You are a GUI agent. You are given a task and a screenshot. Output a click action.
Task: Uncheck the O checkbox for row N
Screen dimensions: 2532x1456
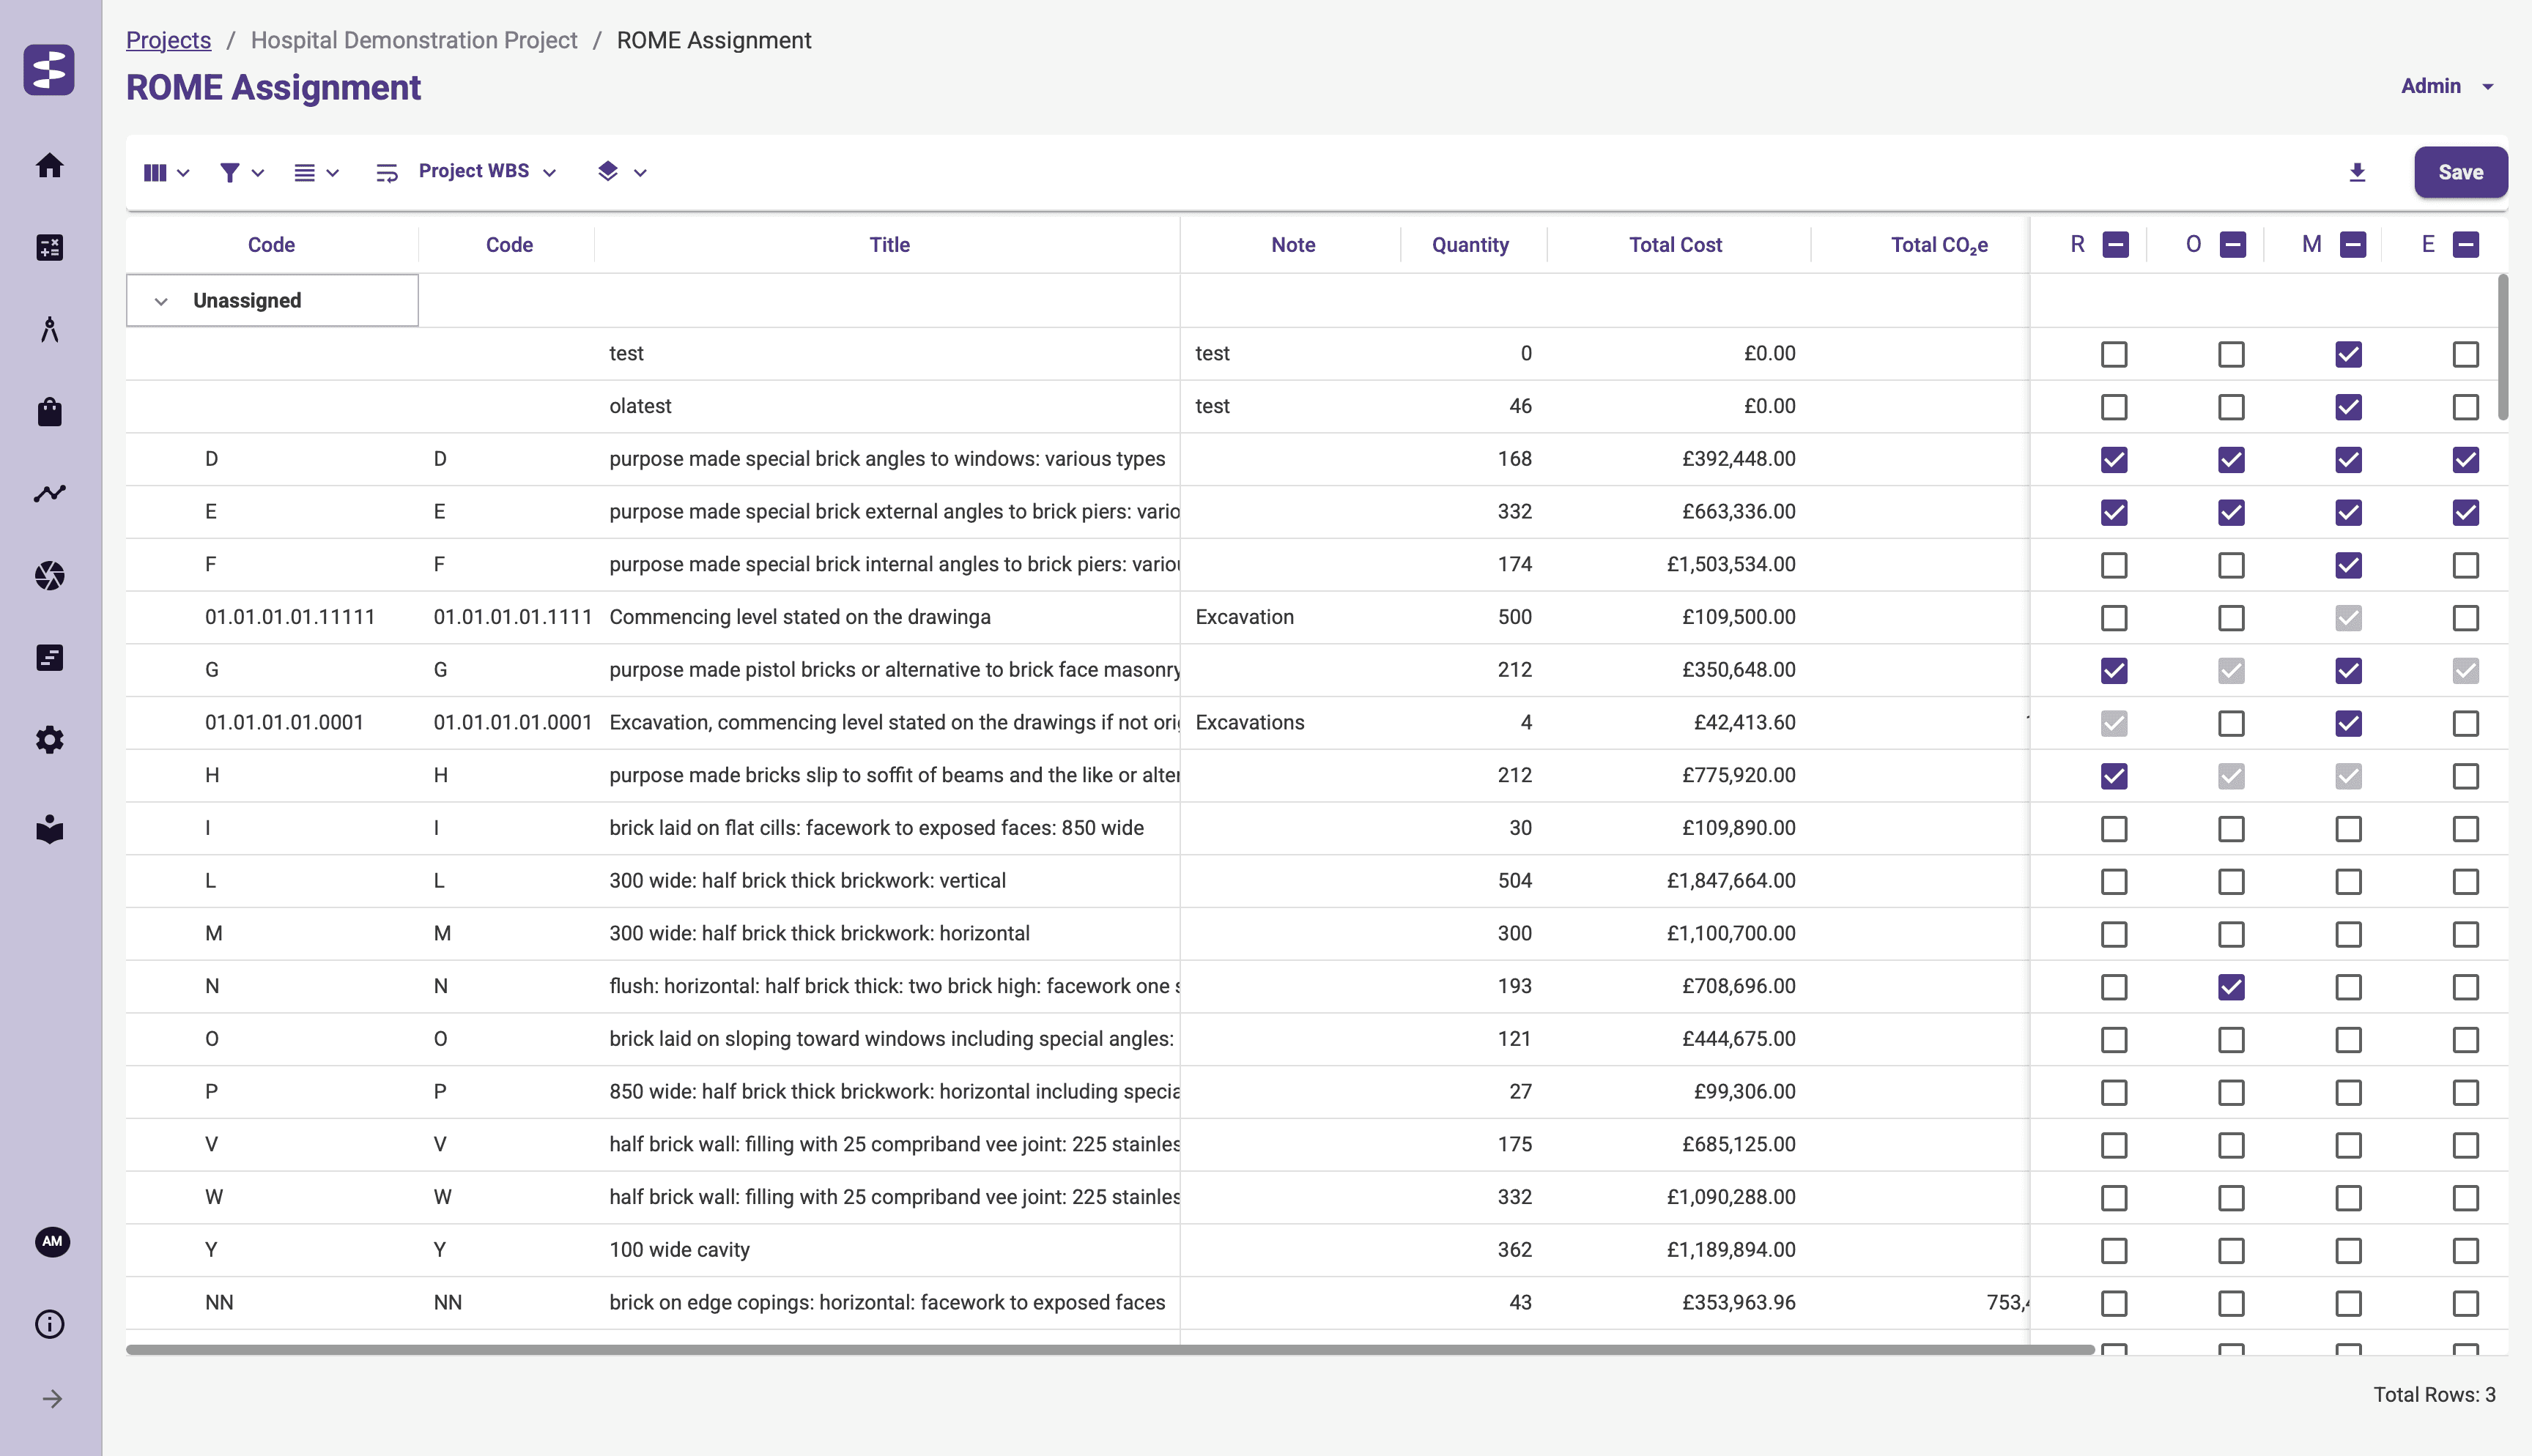[2231, 987]
